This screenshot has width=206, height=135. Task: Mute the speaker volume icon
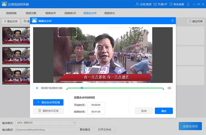click(169, 88)
